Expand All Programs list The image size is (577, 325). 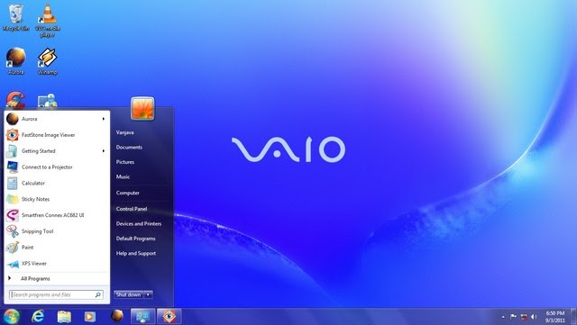[57, 279]
